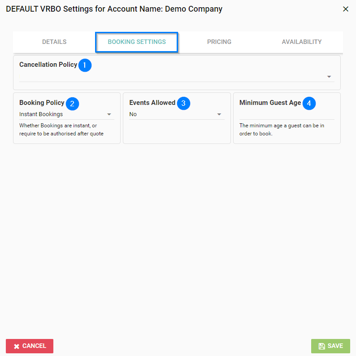Open the Booking Policy dropdown arrow

[109, 114]
